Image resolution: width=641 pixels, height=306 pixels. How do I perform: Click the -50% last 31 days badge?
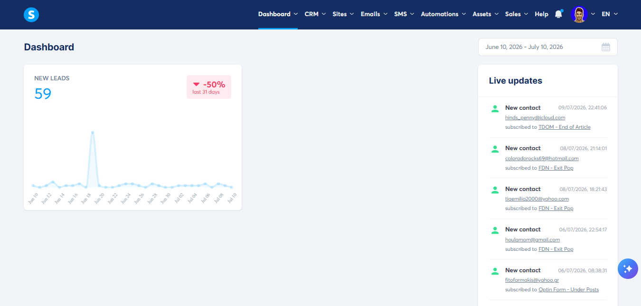pyautogui.click(x=209, y=87)
